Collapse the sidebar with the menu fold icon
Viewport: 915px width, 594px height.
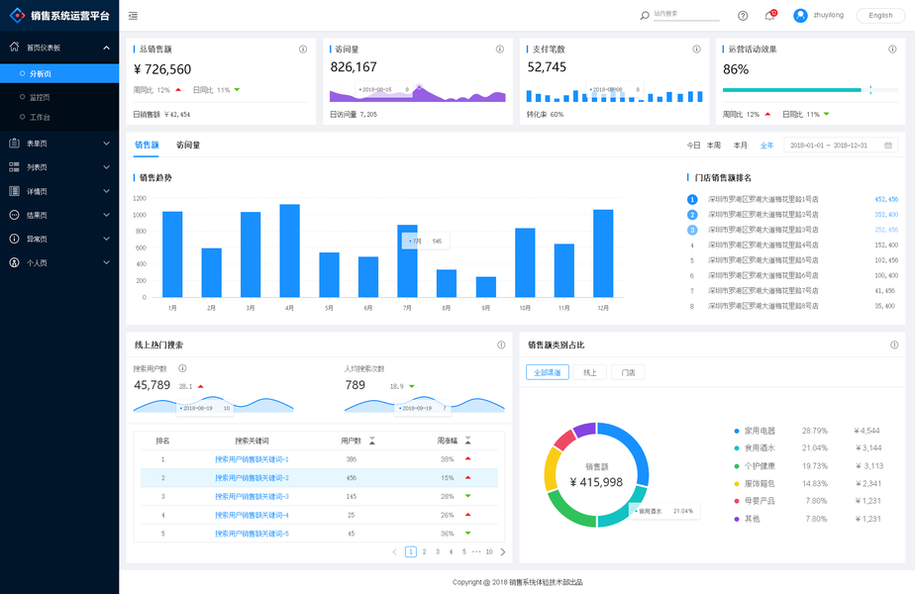(x=133, y=16)
